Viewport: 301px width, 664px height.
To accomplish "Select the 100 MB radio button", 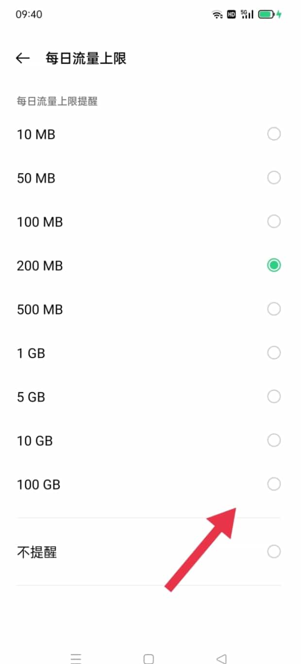I will tap(274, 222).
